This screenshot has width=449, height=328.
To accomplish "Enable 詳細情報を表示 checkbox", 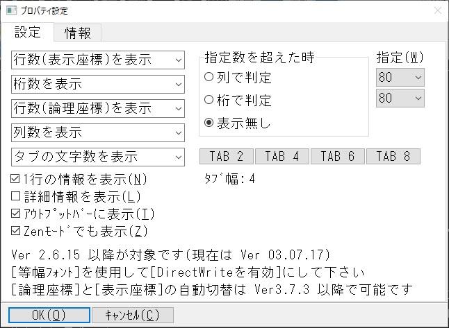I will click(16, 197).
